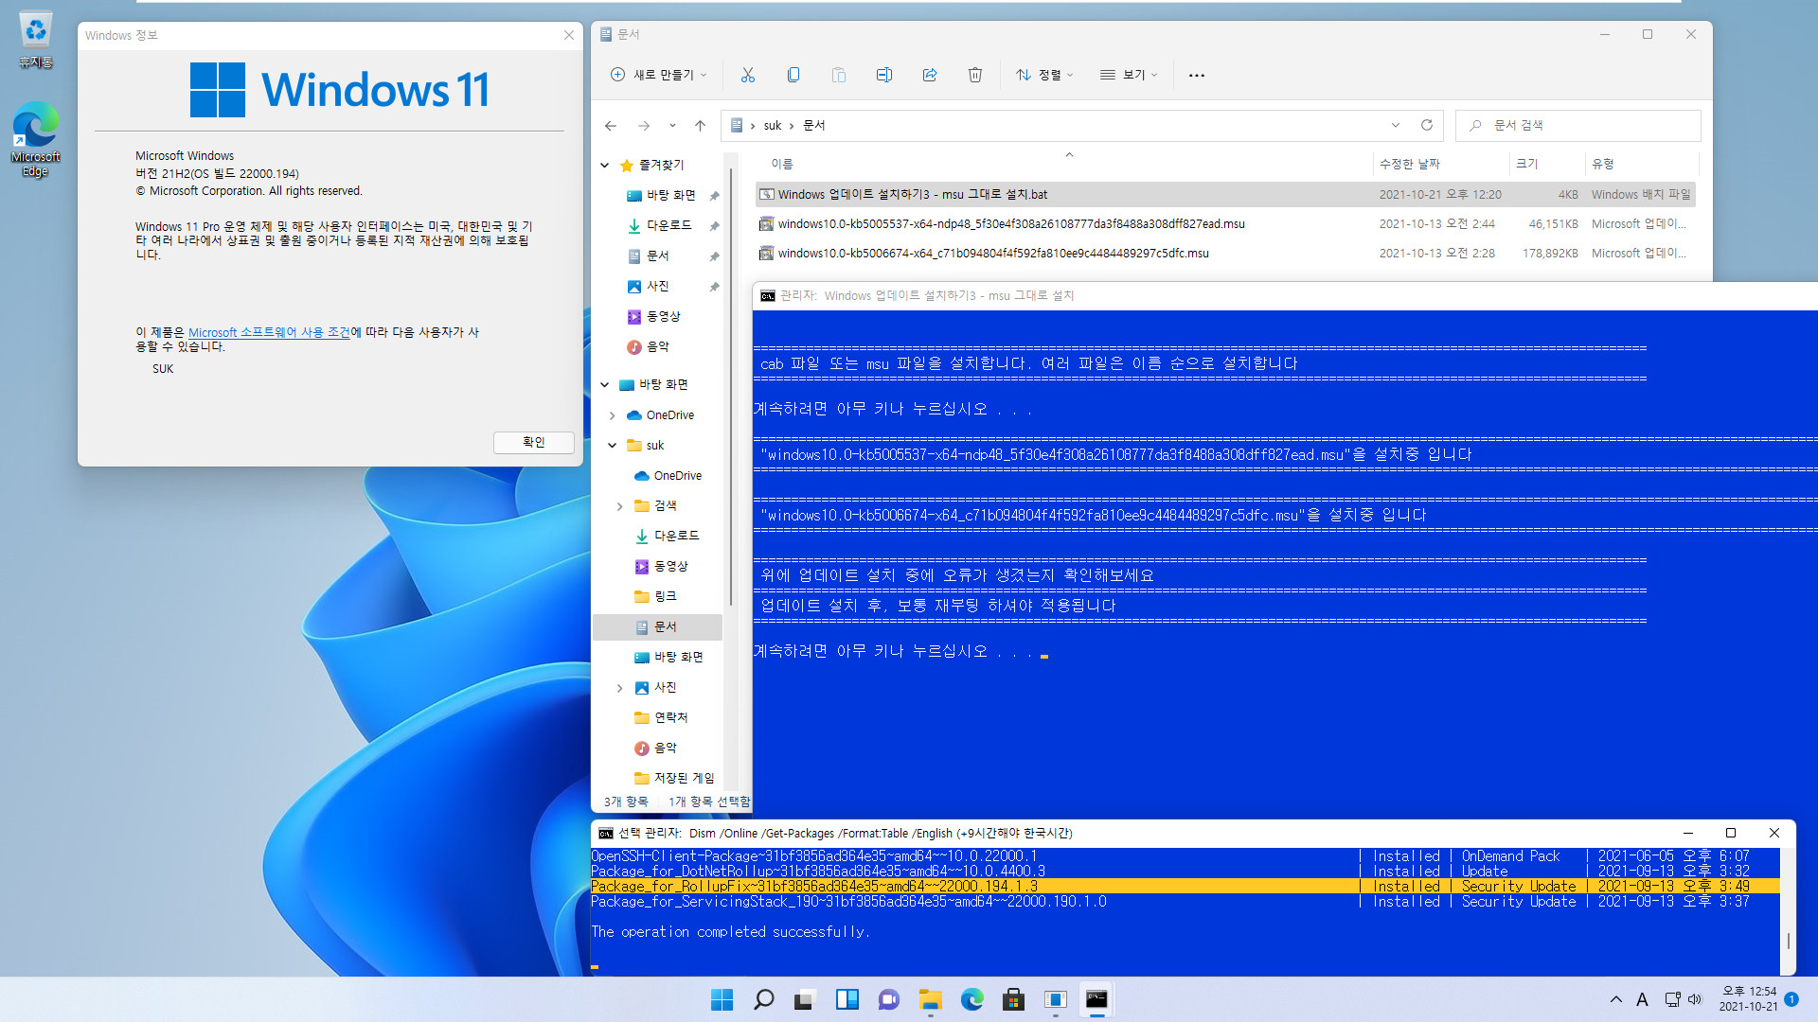Open the clock showing 오후 12:54
Screen dimensions: 1818x1022
coord(1748,999)
